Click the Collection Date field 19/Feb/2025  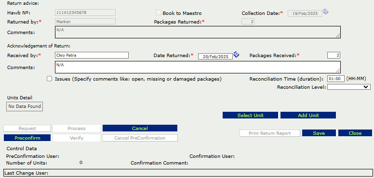[x=305, y=13]
